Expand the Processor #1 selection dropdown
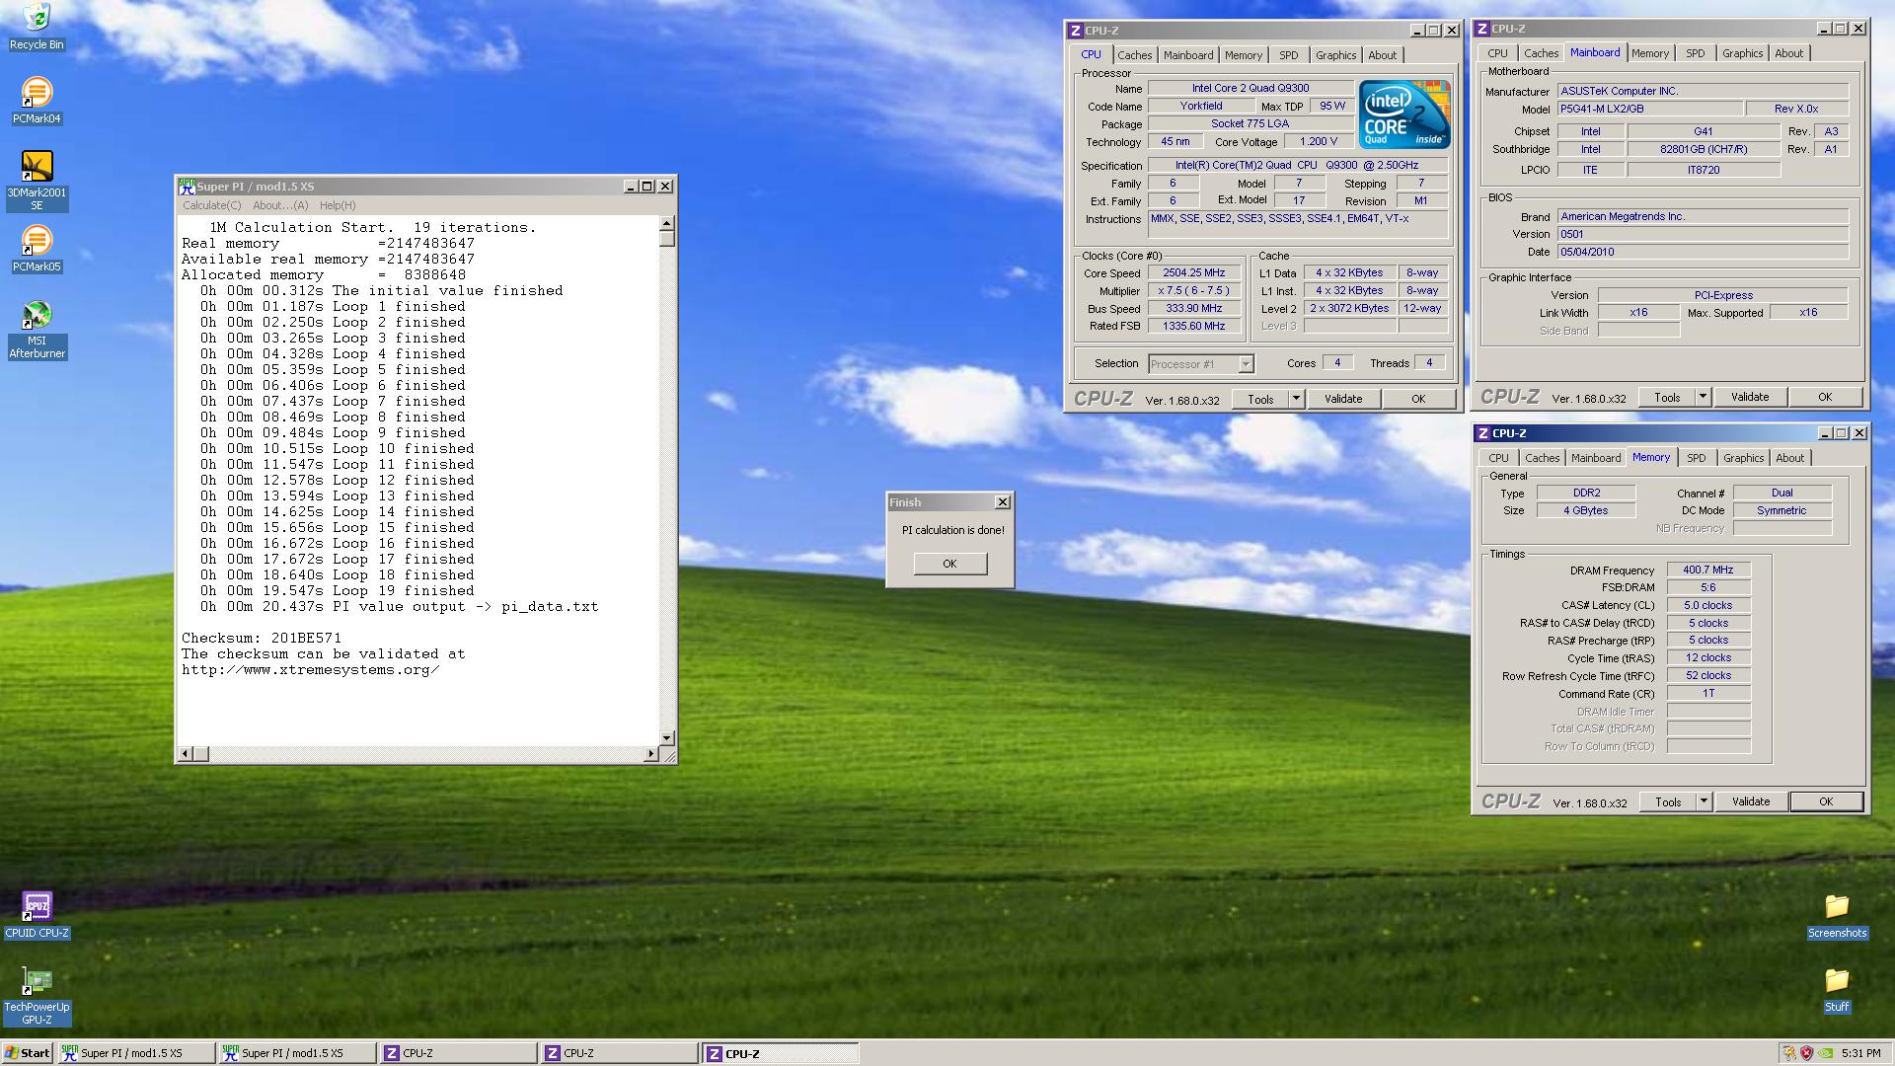 click(1246, 364)
